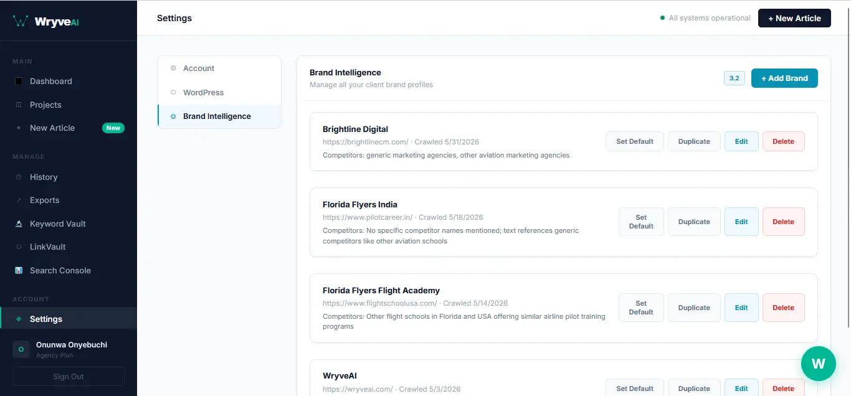Duplicate the WryveAI brand
The height and width of the screenshot is (396, 851).
tap(694, 388)
